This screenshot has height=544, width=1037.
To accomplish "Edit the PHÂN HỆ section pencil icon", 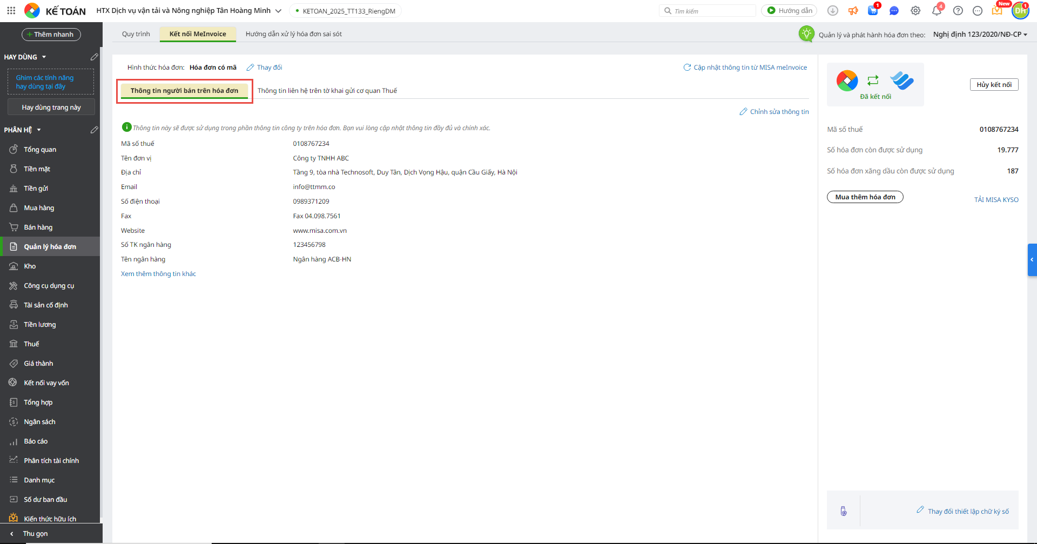I will tap(94, 130).
